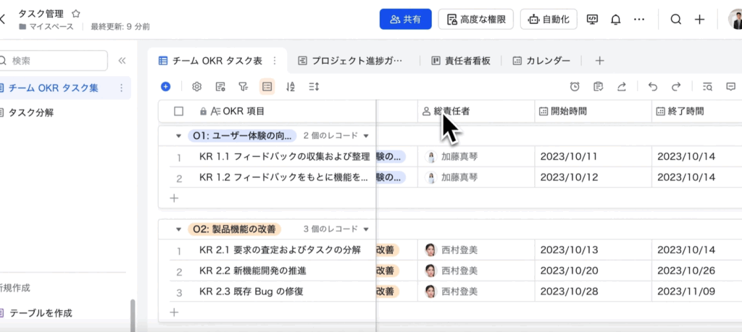Open the 2 個のレコード dropdown arrow

tap(366, 135)
